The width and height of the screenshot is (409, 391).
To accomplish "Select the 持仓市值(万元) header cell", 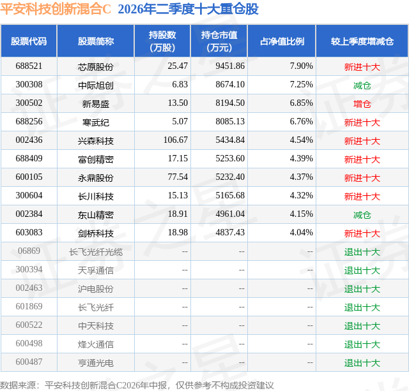I will (x=219, y=41).
